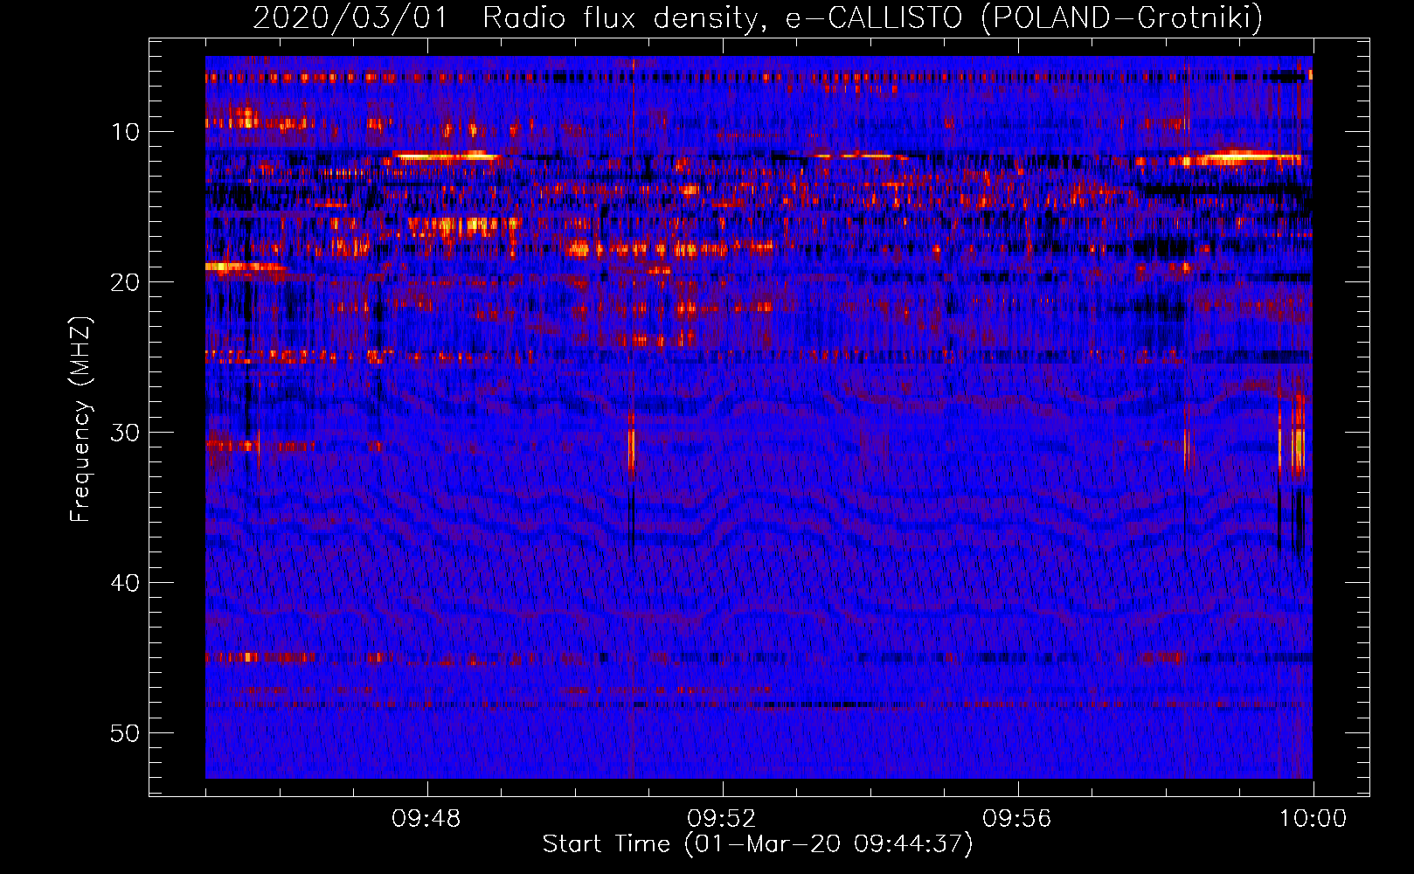Viewport: 1414px width, 874px height.
Task: Select the frequency tick label "20"
Action: coord(126,282)
